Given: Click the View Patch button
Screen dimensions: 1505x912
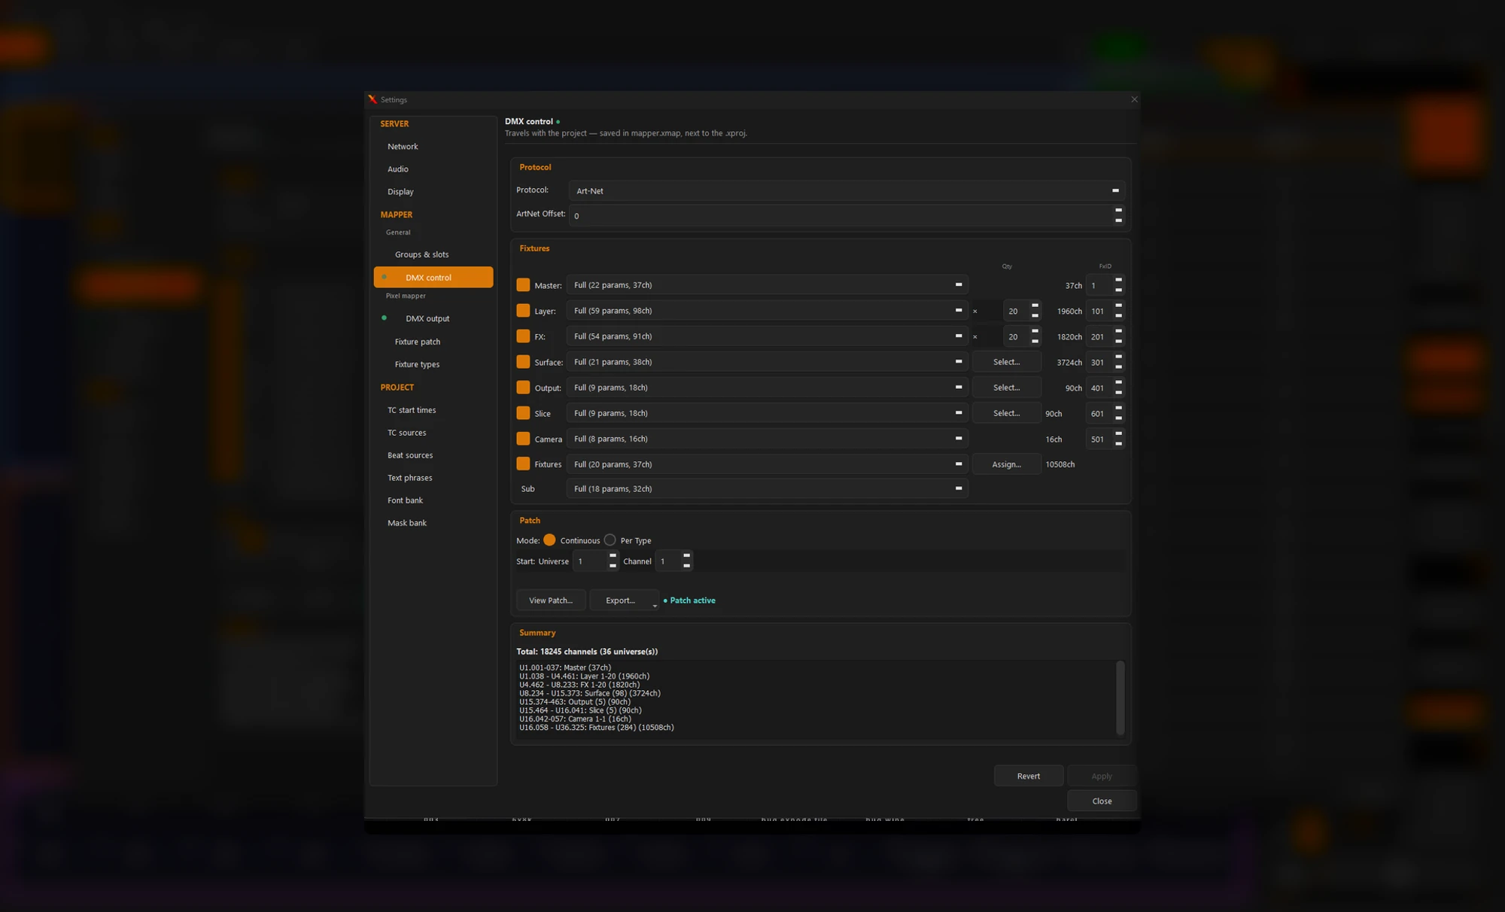Looking at the screenshot, I should 551,600.
